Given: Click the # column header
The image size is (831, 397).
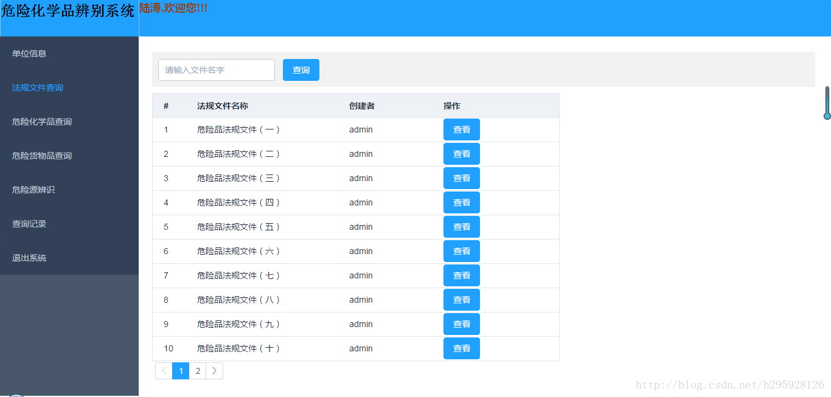Looking at the screenshot, I should coord(166,106).
